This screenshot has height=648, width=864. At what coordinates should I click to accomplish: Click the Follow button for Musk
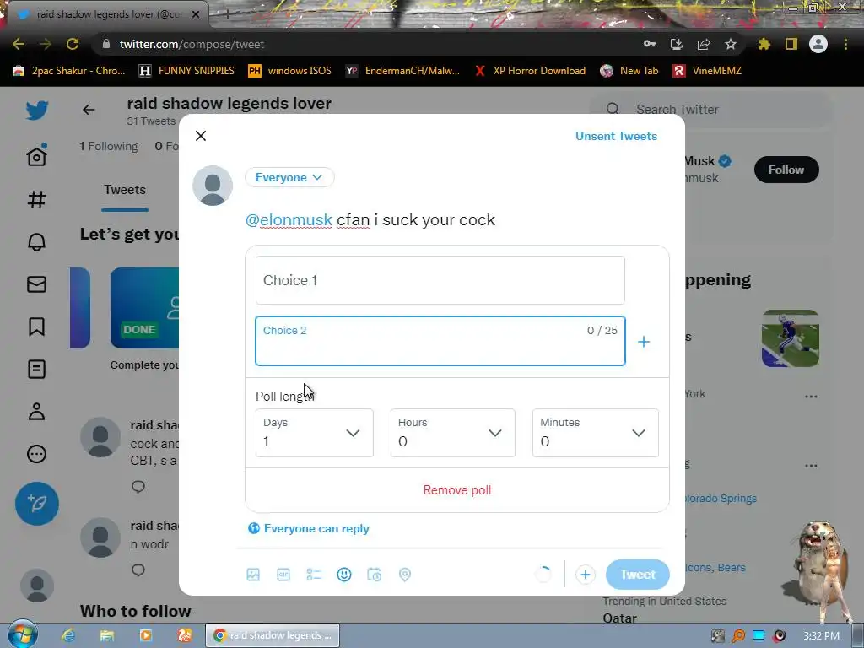(786, 170)
